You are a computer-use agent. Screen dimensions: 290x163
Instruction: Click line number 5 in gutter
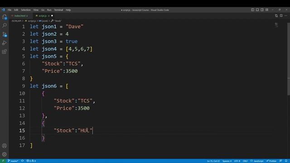23,56
